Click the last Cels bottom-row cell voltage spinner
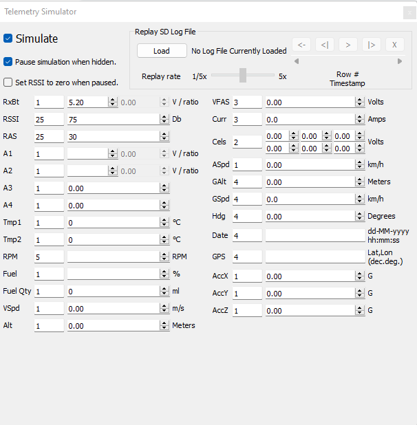This screenshot has width=417, height=425. (x=359, y=149)
